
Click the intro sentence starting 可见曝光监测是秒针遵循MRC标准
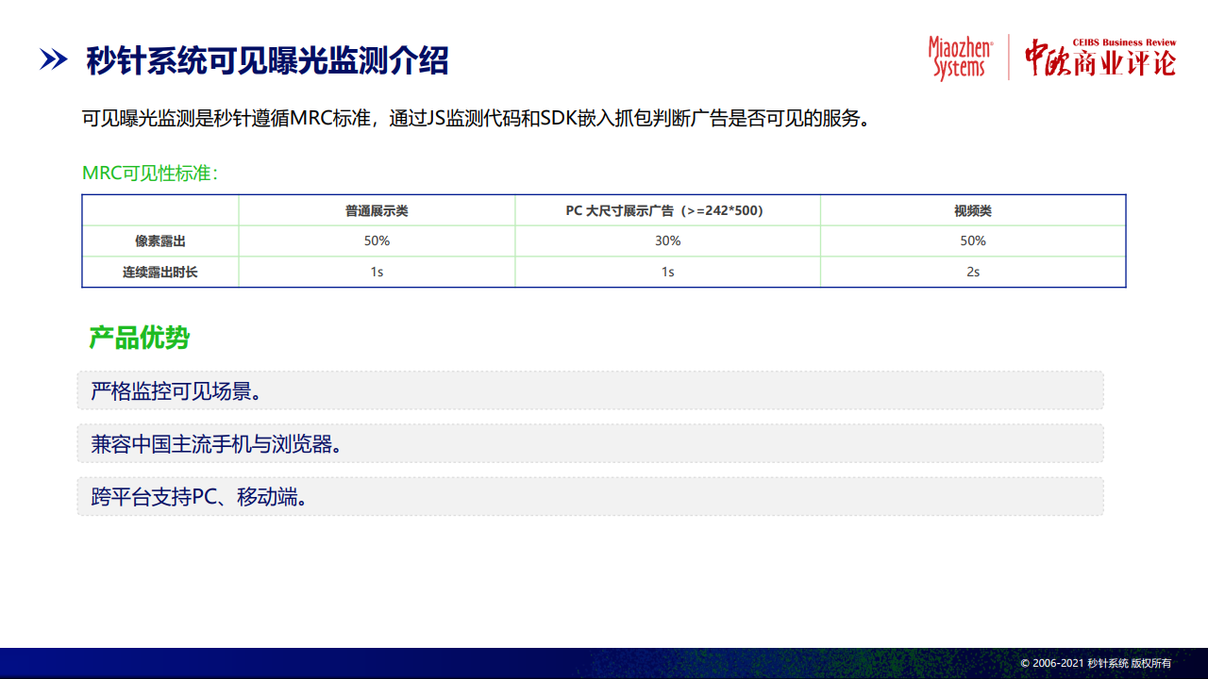point(475,119)
